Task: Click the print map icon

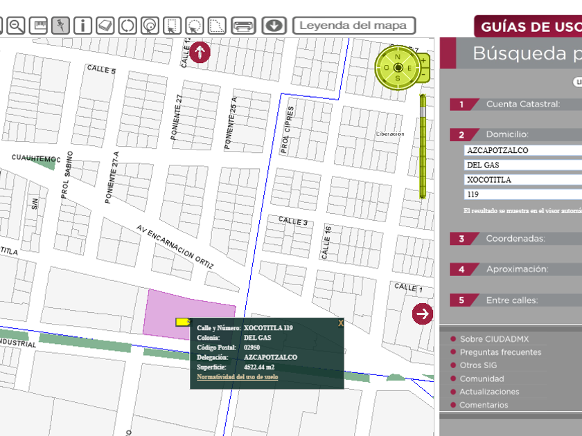Action: [243, 26]
